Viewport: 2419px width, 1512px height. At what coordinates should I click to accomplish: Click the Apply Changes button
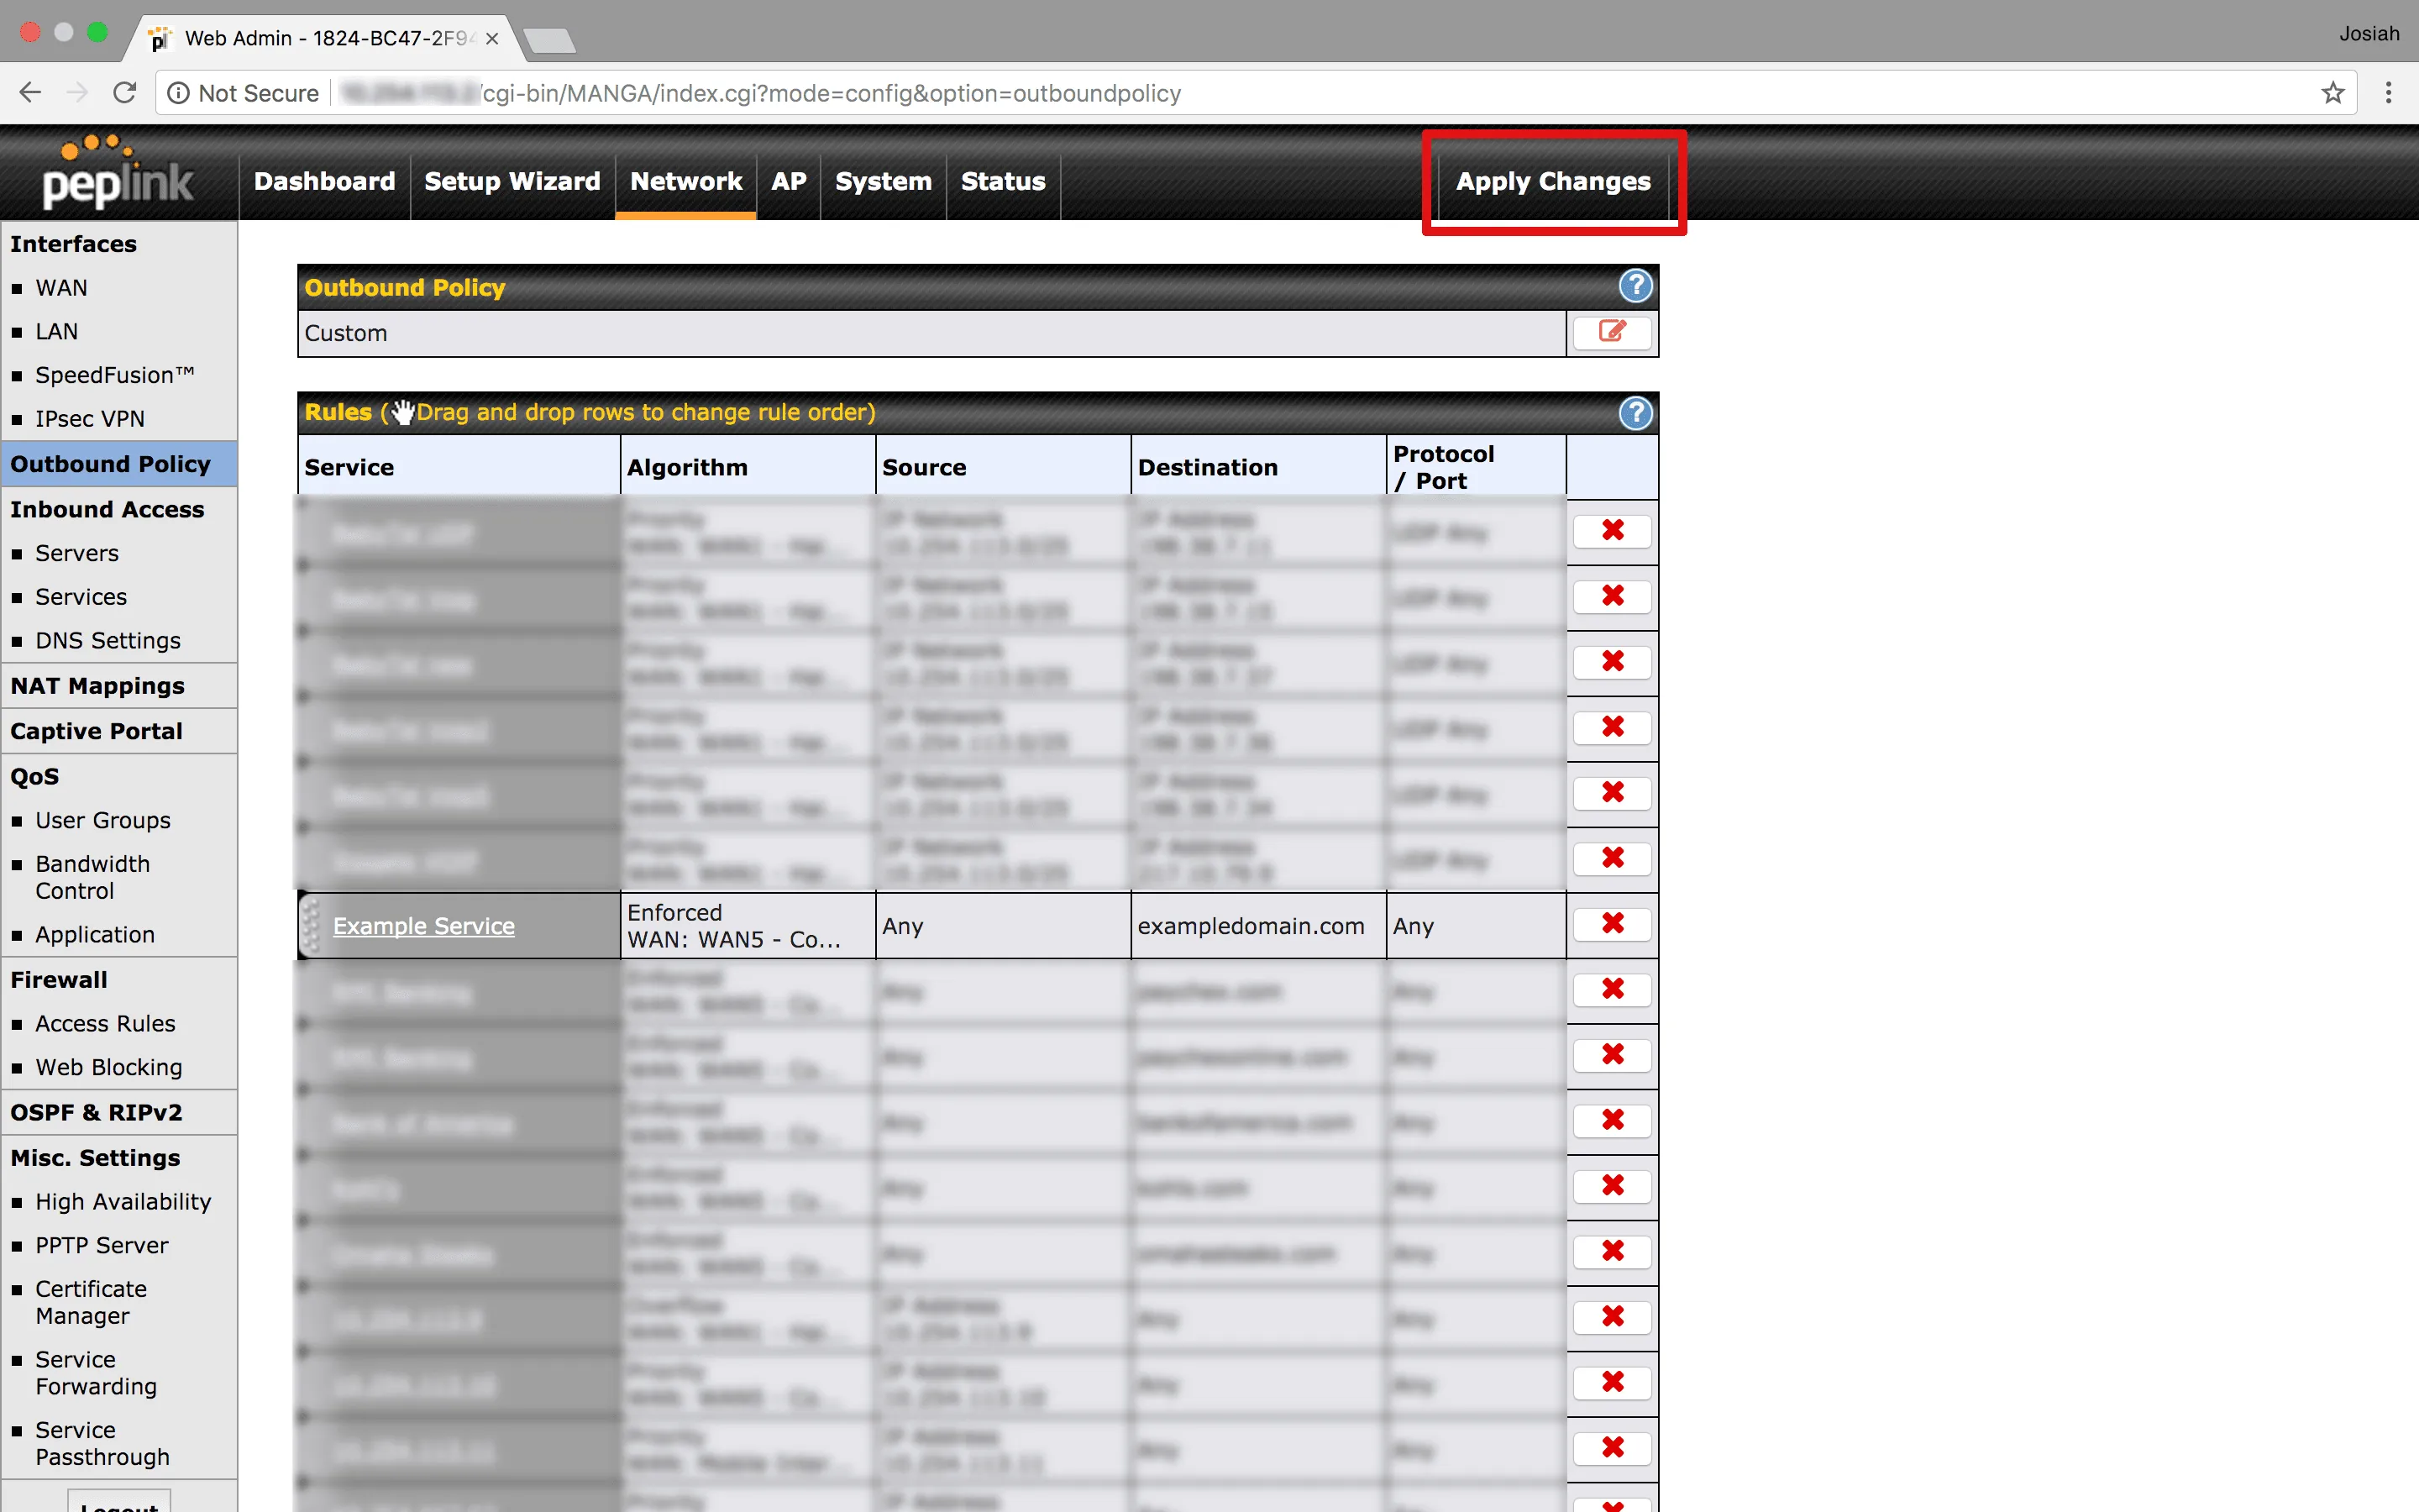(x=1552, y=181)
